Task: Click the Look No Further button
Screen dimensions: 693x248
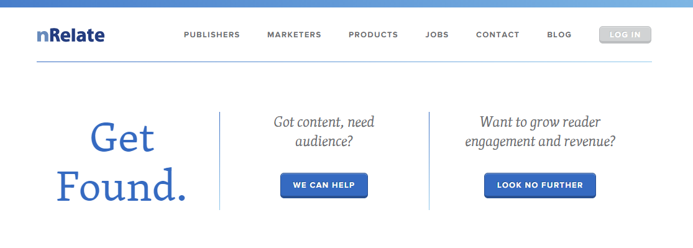Action: (x=539, y=185)
